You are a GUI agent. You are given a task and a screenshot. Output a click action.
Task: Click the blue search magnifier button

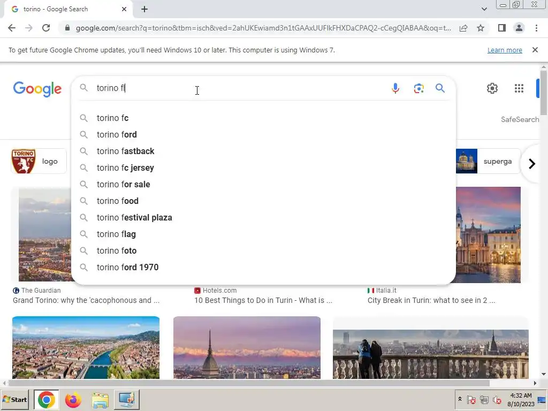(440, 88)
